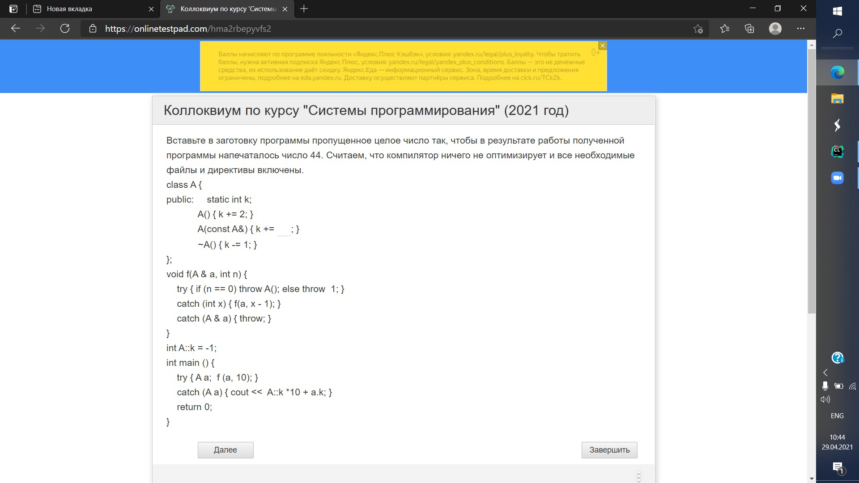The width and height of the screenshot is (859, 483).
Task: Click the Далее button
Action: click(x=225, y=450)
